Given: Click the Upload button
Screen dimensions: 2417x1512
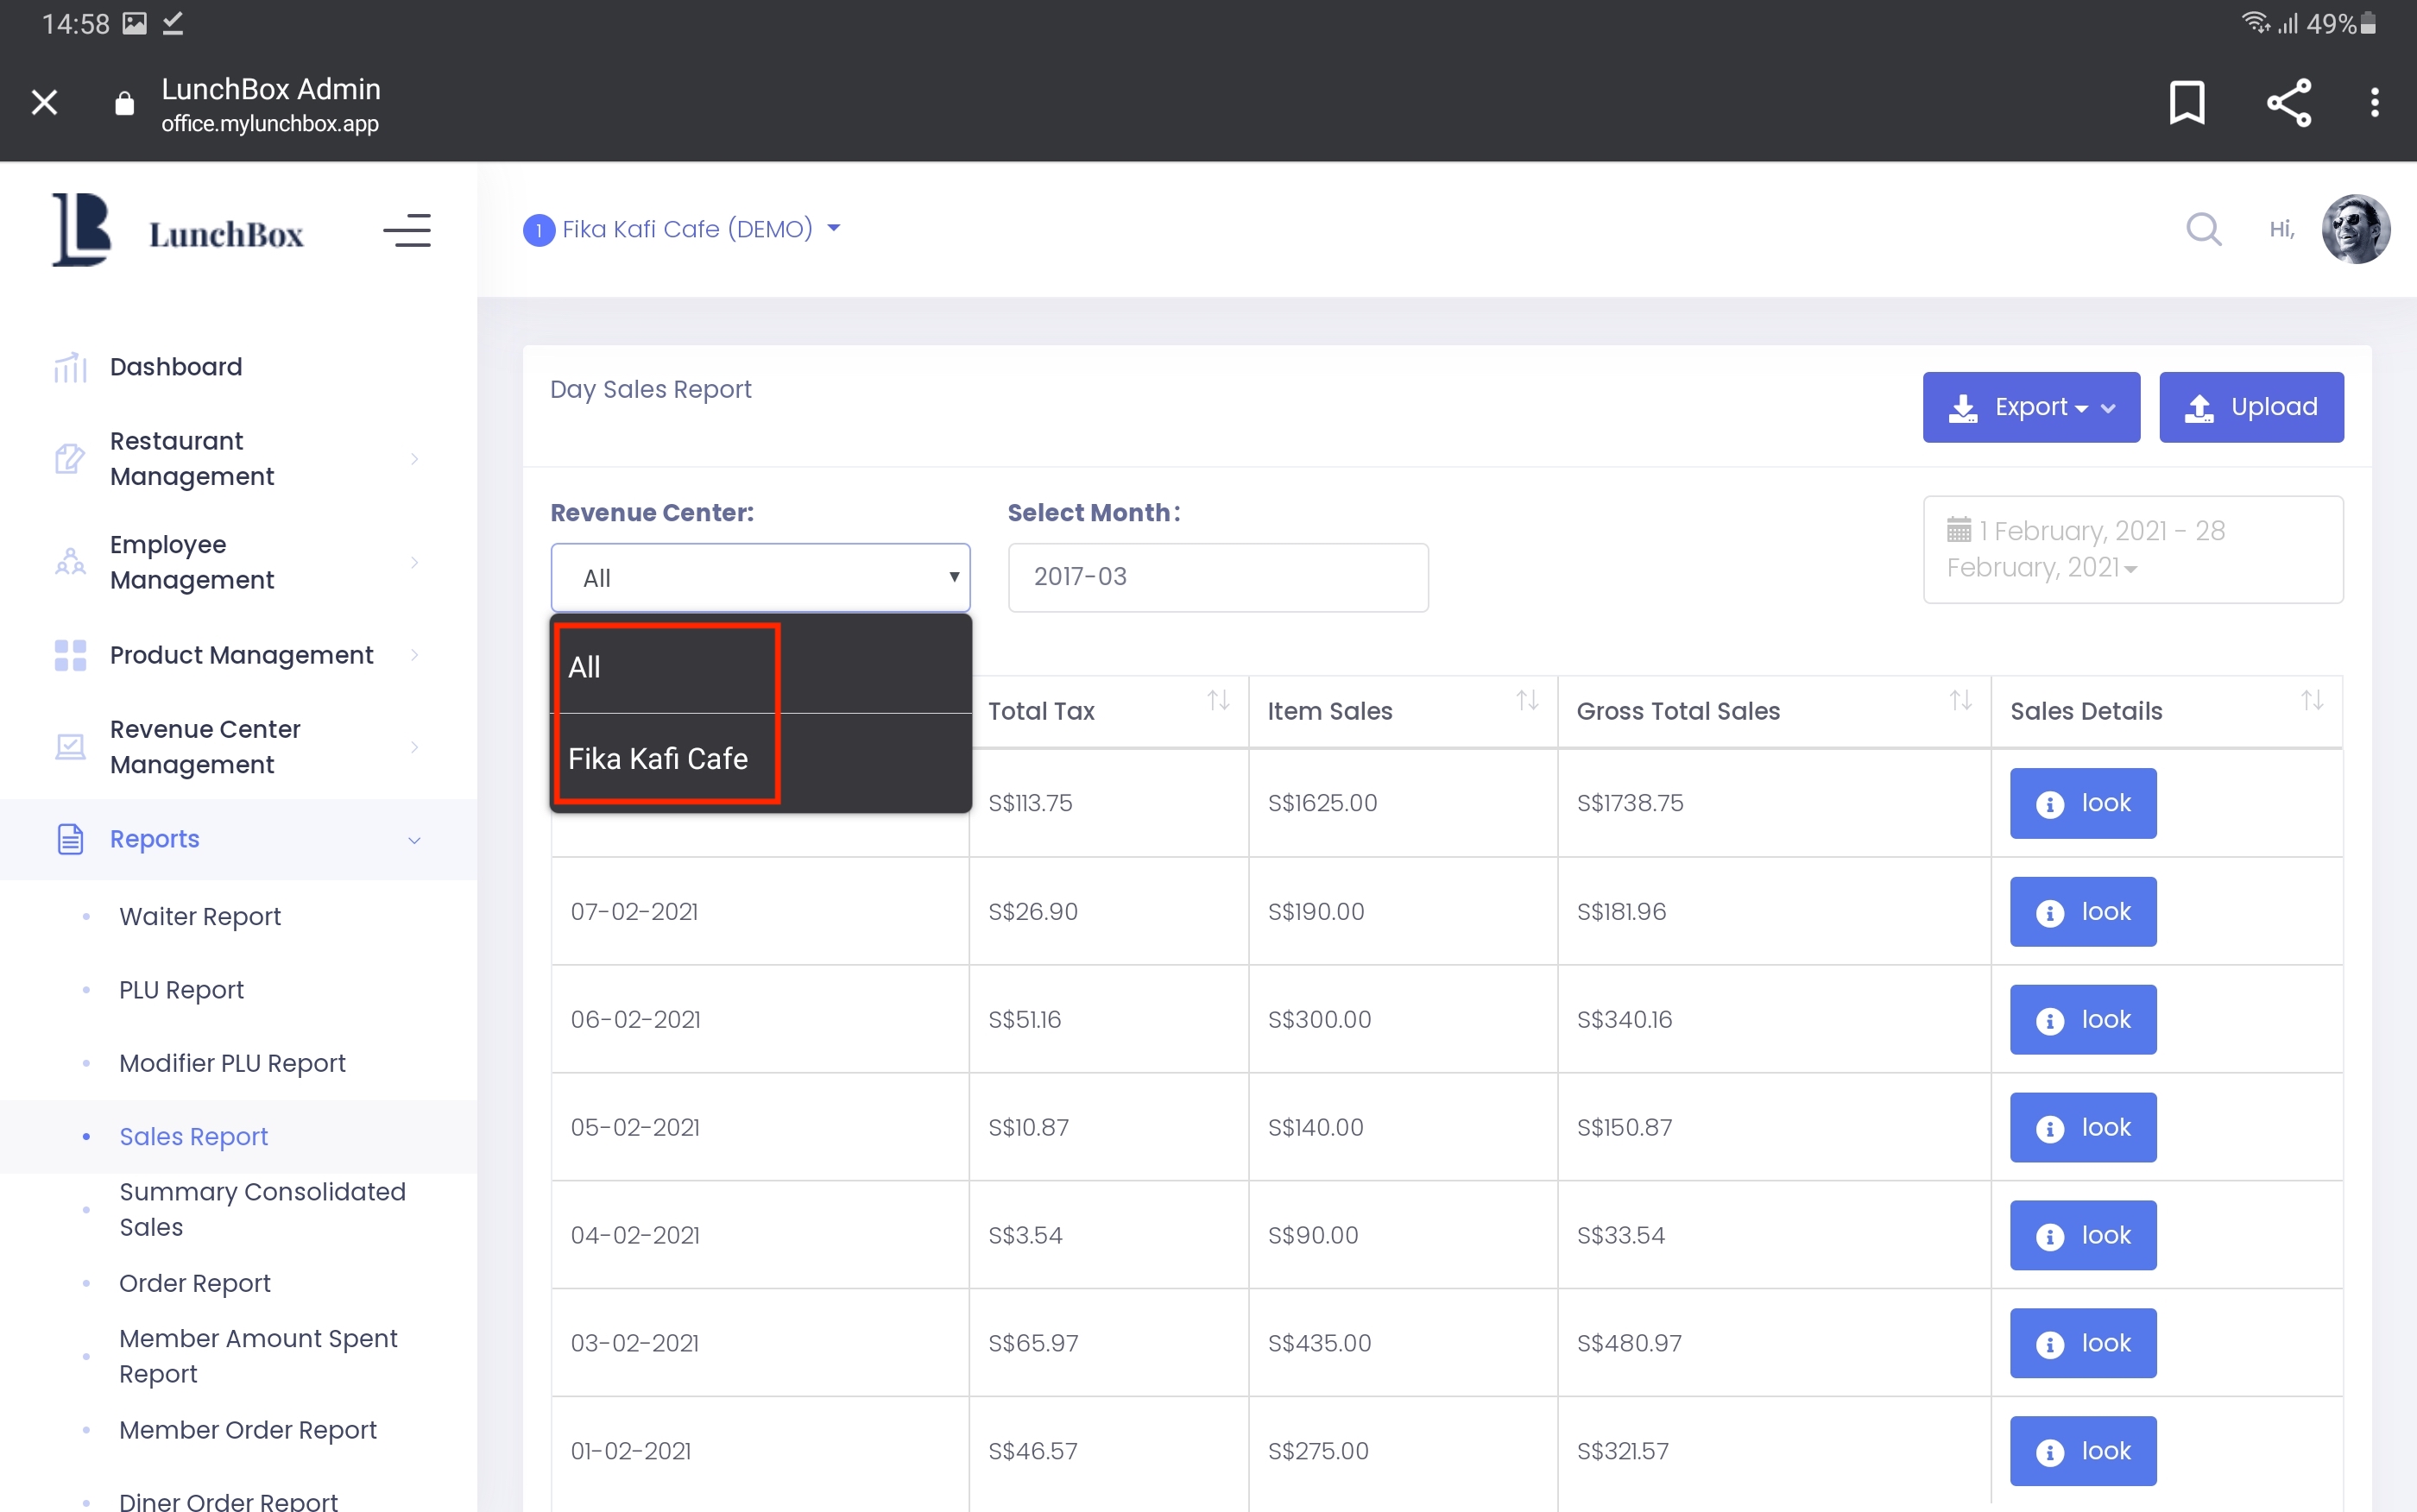Looking at the screenshot, I should click(2250, 407).
